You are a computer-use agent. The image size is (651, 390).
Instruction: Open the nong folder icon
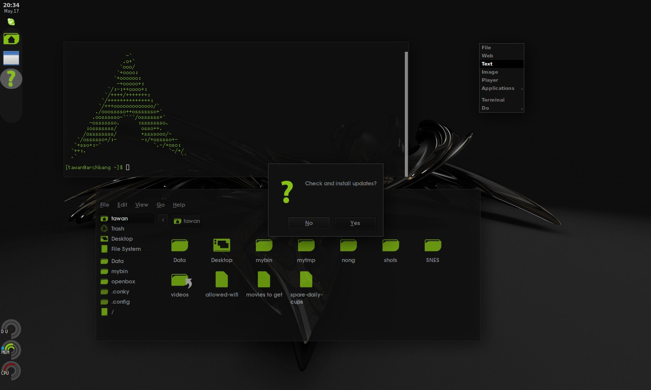tap(348, 246)
